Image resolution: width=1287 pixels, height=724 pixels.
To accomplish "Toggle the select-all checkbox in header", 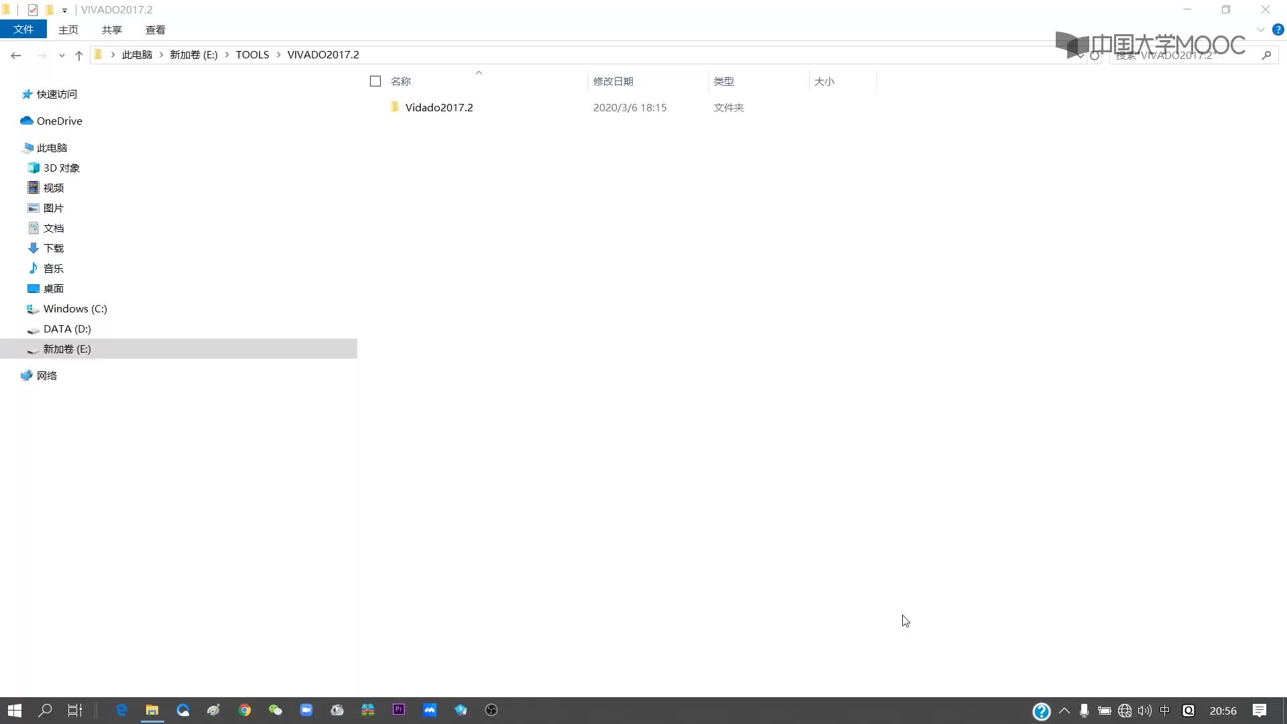I will [x=375, y=81].
